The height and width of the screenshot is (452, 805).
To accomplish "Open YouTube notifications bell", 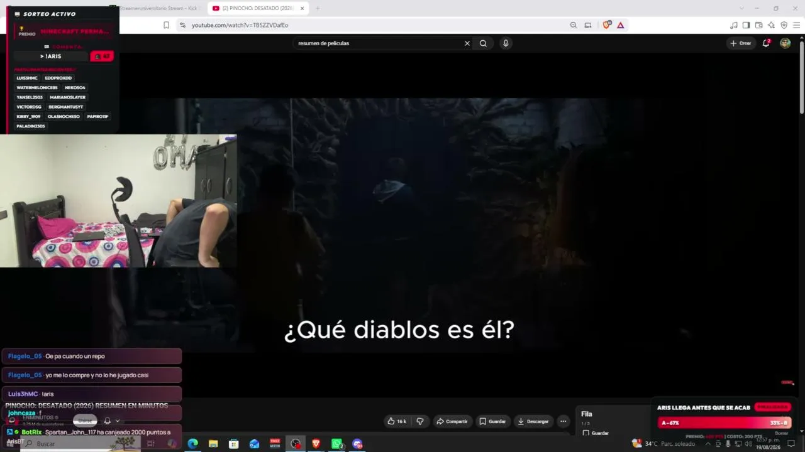I will click(766, 43).
